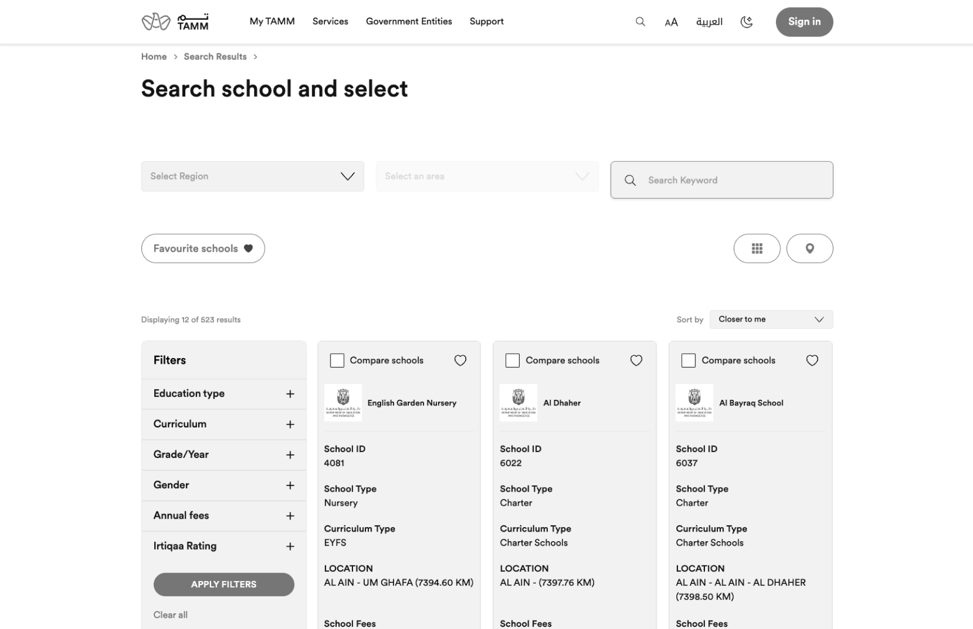This screenshot has width=973, height=629.
Task: Open the Government Entities menu
Action: click(x=409, y=21)
